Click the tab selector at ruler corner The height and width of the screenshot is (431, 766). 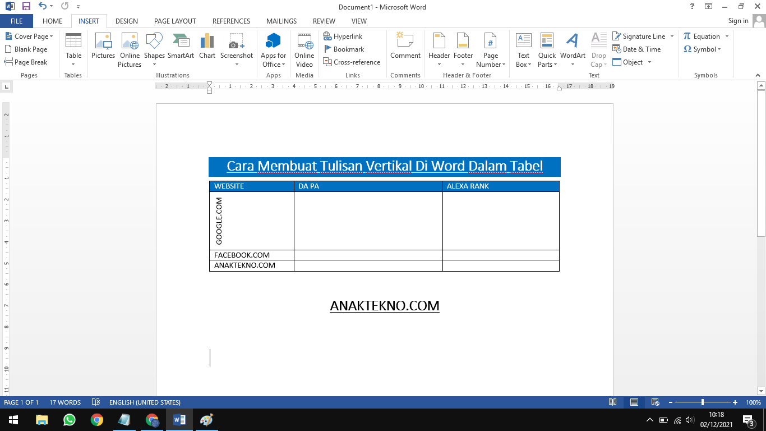coord(6,86)
